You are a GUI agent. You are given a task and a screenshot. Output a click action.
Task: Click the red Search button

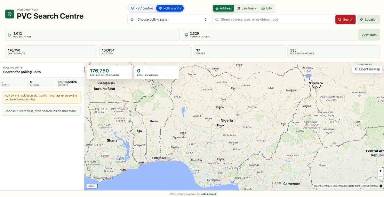pos(345,19)
